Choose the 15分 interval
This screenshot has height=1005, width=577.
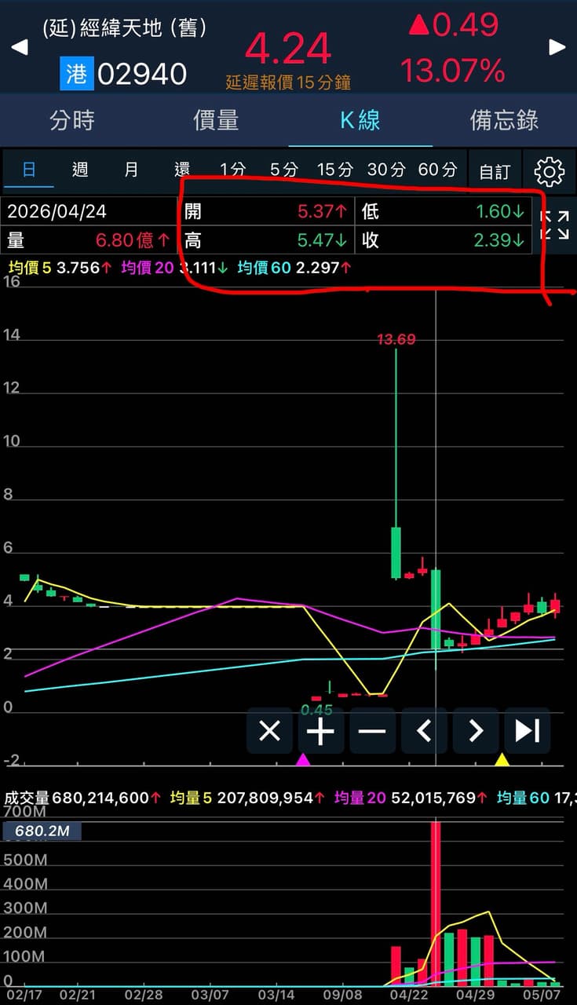(x=335, y=170)
